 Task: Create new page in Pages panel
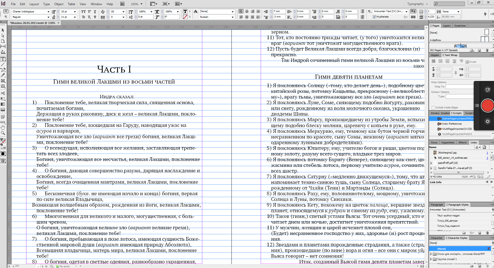pos(479,50)
